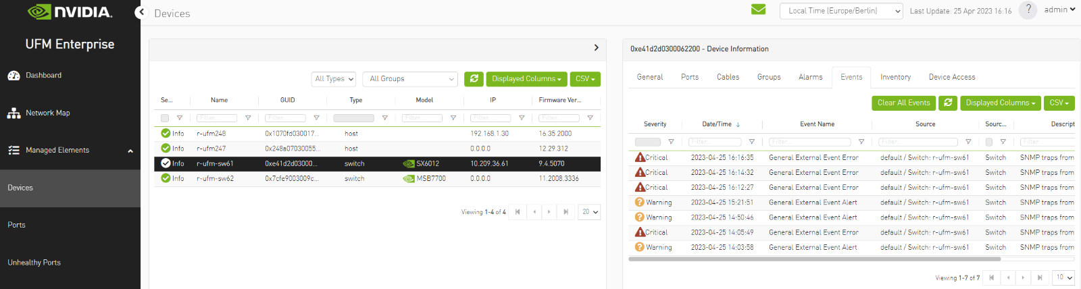1081x289 pixels.
Task: Click the events Severity filter funnel icon
Action: [671, 142]
